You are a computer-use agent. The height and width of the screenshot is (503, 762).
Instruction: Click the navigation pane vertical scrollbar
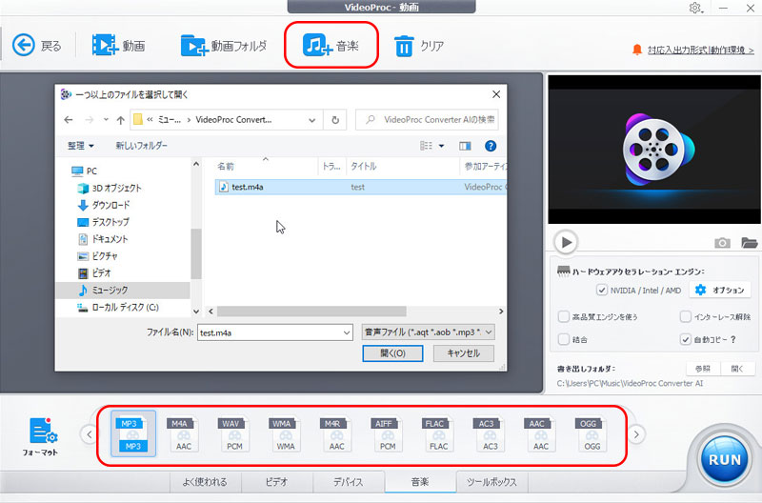coord(196,253)
